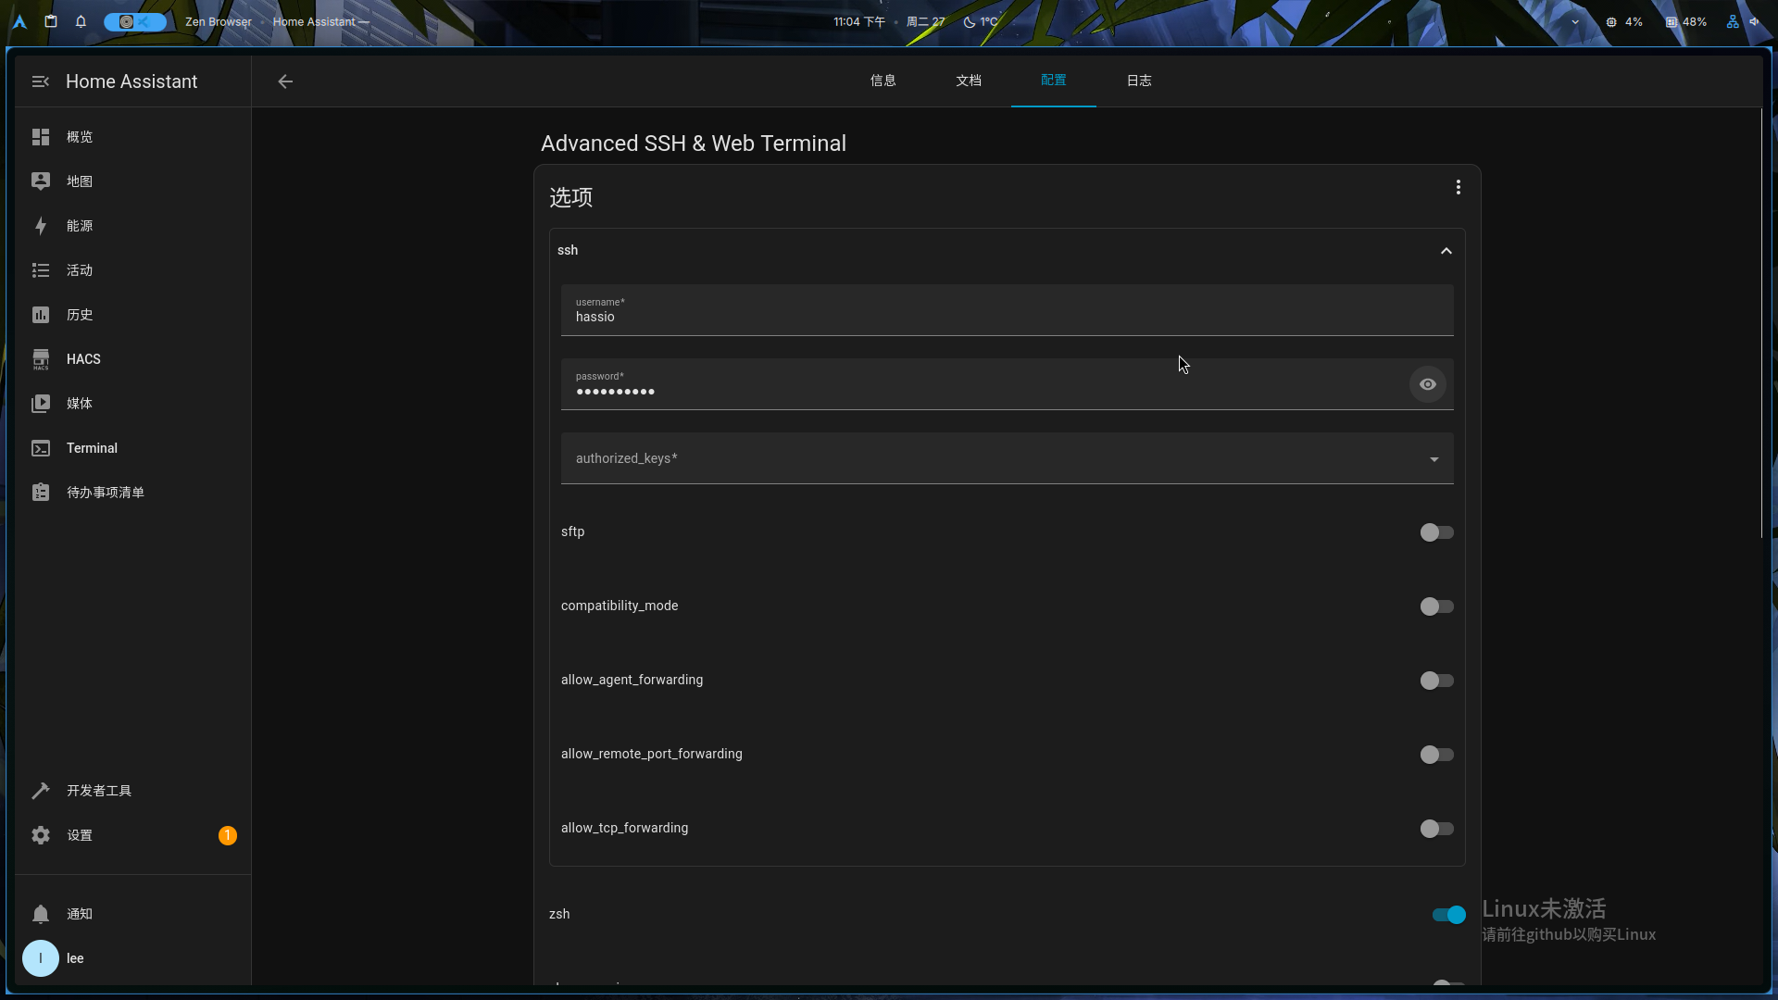The image size is (1778, 1000).
Task: Collapse the sidebar with menu icon
Action: point(41,81)
